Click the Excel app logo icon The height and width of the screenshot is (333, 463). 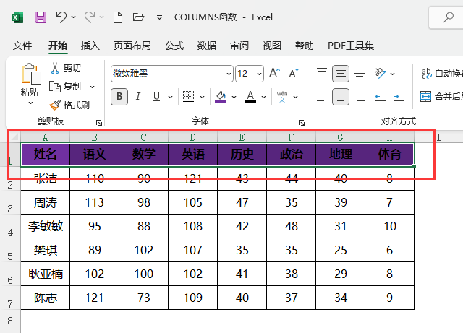(x=17, y=17)
